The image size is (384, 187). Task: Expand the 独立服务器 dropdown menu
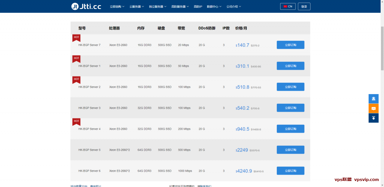pyautogui.click(x=157, y=7)
